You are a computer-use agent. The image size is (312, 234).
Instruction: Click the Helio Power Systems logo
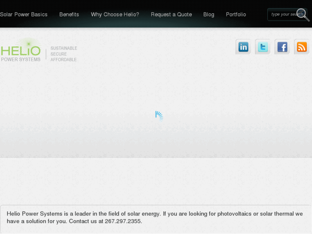[x=21, y=50]
